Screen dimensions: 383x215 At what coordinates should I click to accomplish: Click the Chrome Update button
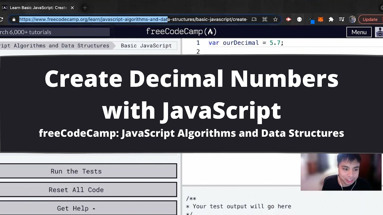370,19
